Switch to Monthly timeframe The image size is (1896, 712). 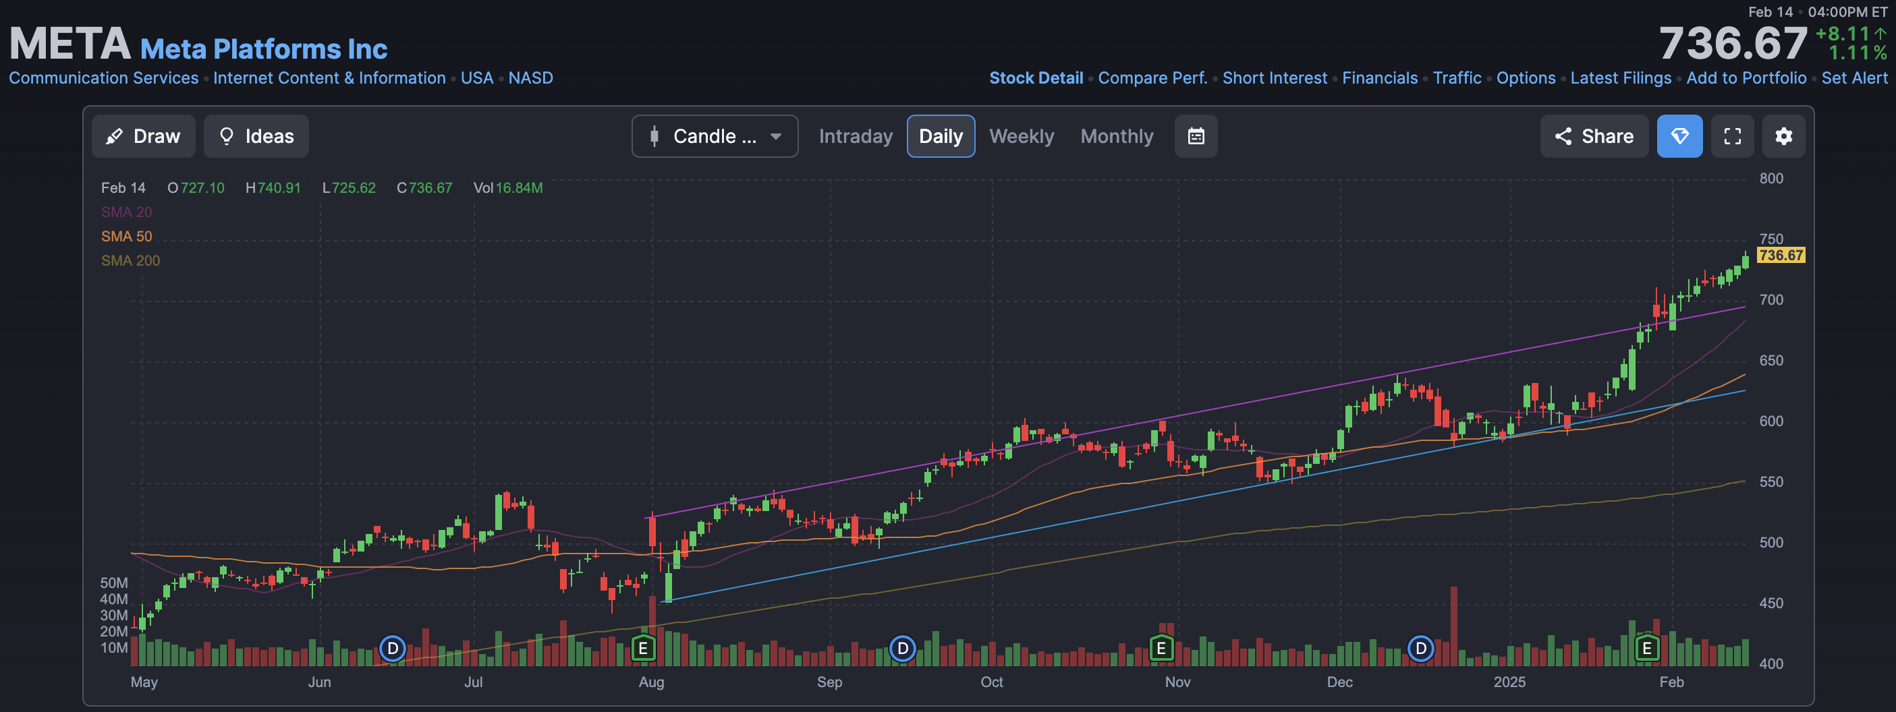1117,136
